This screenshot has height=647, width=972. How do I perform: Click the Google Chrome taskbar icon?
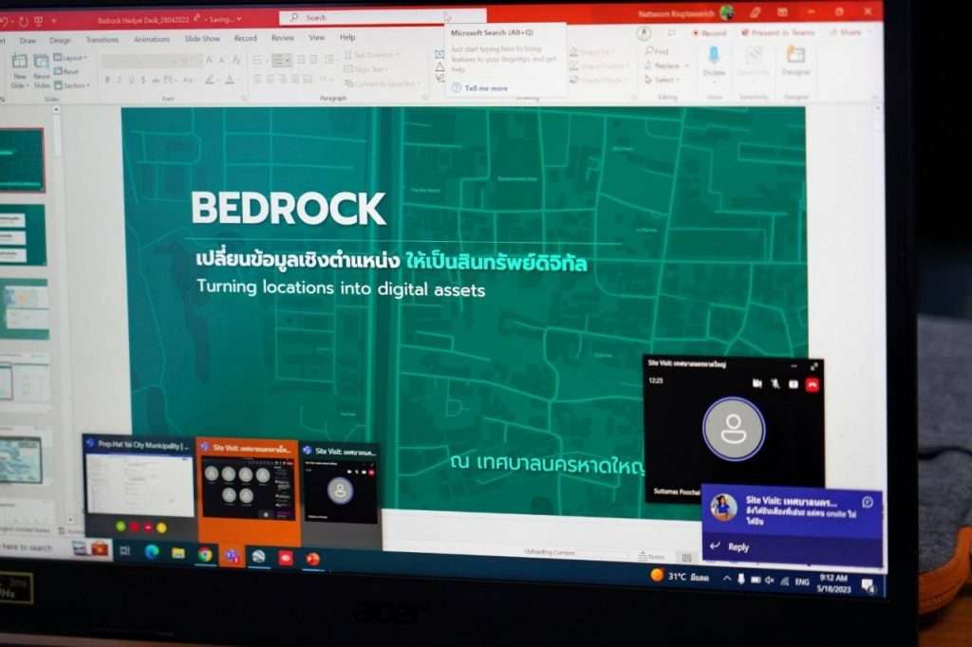click(205, 555)
